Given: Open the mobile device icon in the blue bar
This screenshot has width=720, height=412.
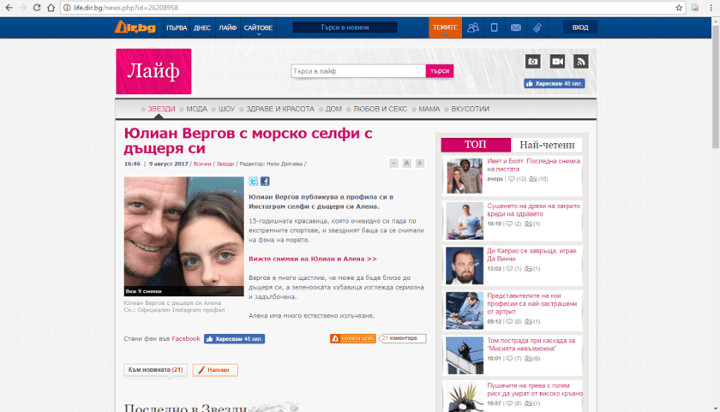Looking at the screenshot, I should click(x=494, y=27).
